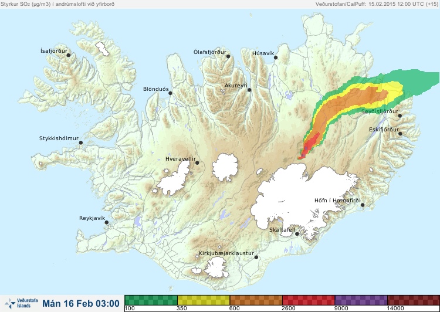
Task: Click the 'Húsavík' label
Action: pyautogui.click(x=263, y=53)
